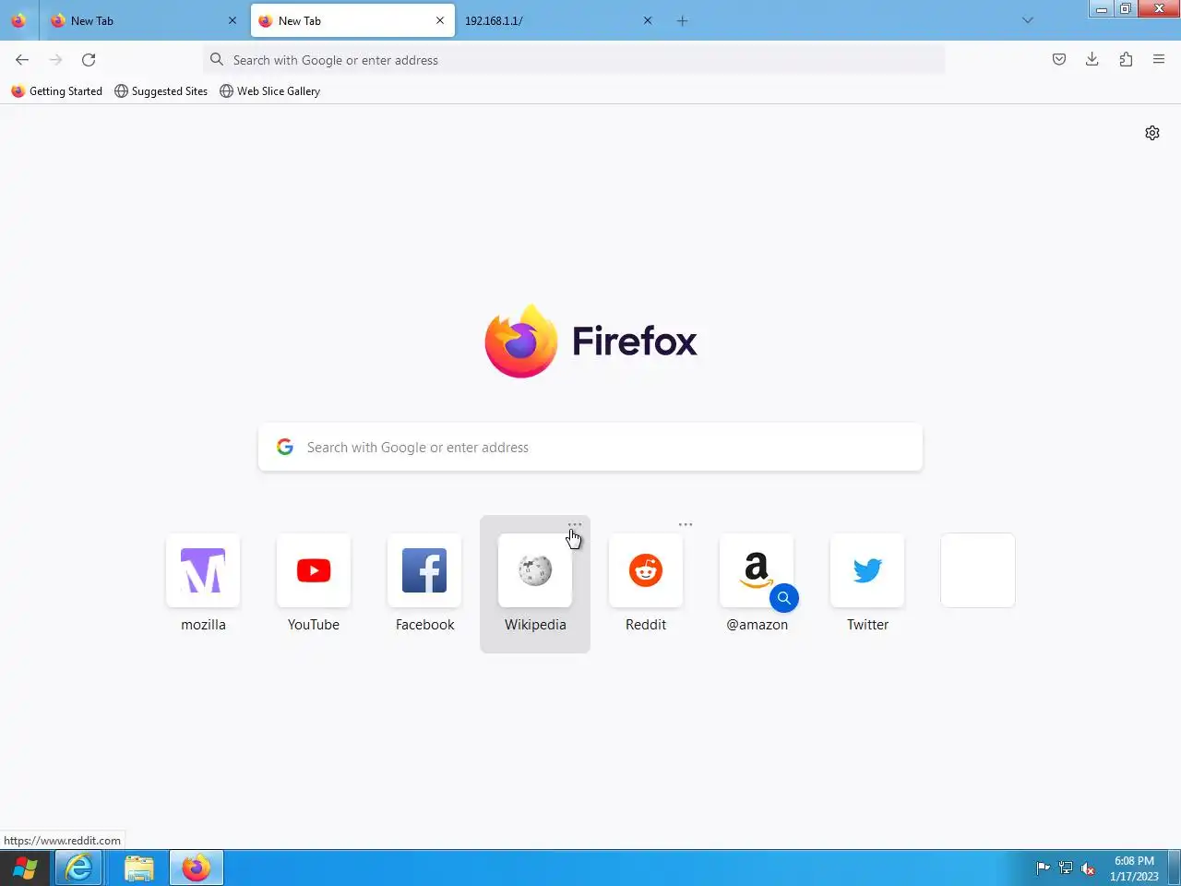1181x886 pixels.
Task: Open Suggested Sites bookmark
Action: (161, 91)
